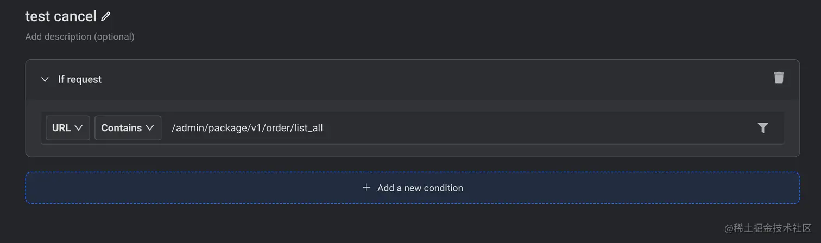Delete the If request condition via trash icon
The width and height of the screenshot is (821, 243).
779,78
